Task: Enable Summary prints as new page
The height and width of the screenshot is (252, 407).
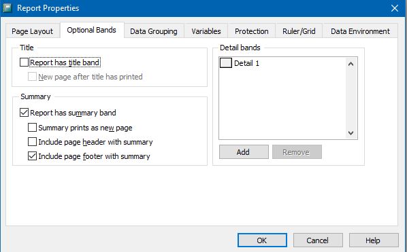Action: 32,128
